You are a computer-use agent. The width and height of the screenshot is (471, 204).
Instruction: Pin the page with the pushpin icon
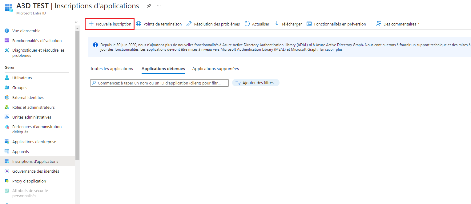point(149,6)
